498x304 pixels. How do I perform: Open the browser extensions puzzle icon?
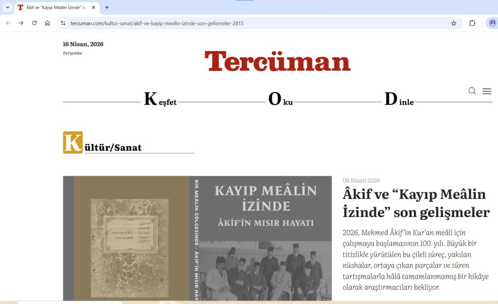(472, 23)
